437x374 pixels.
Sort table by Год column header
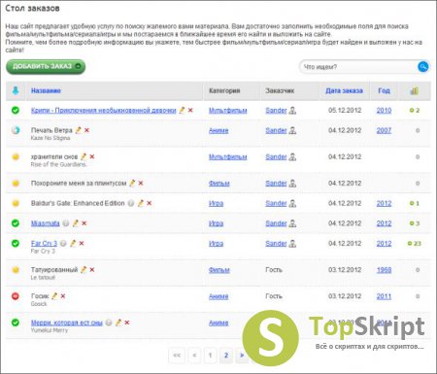pyautogui.click(x=384, y=90)
